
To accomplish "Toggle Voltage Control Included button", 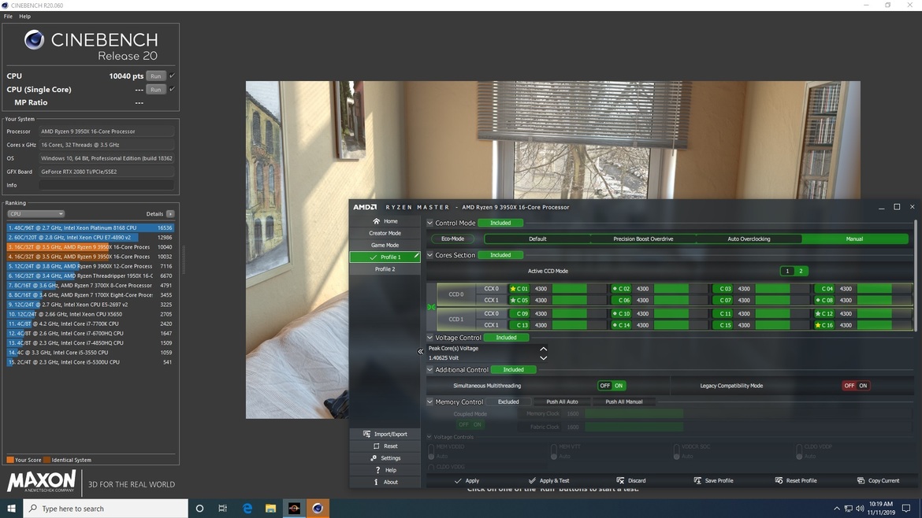I will (x=506, y=338).
